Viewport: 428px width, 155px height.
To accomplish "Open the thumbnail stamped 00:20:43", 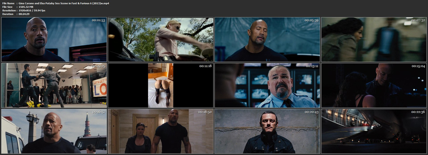I will [267, 131].
